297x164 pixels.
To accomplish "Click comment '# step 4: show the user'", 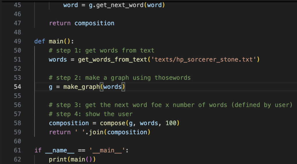I will pos(91,114).
